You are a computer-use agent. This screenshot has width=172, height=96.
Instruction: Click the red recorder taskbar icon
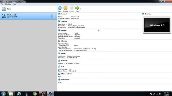42,94
